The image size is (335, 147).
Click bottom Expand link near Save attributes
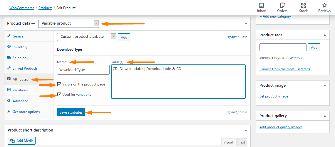(x=231, y=112)
